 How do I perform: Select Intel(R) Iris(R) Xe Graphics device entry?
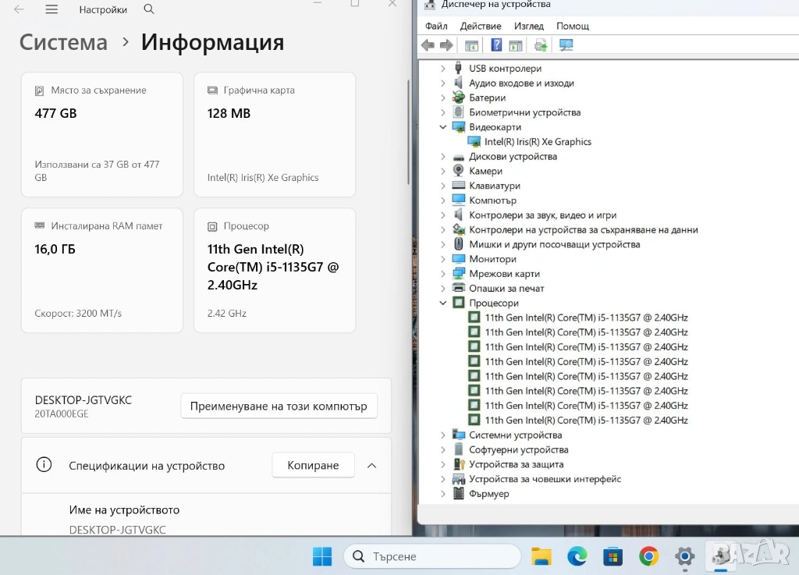point(537,142)
